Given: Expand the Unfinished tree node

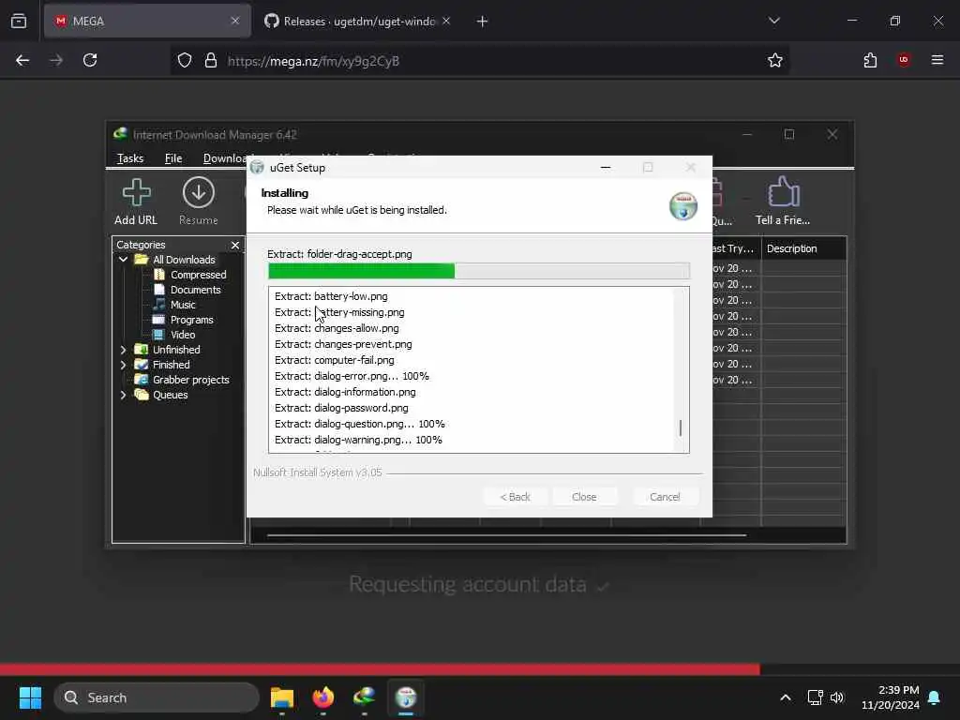Looking at the screenshot, I should [123, 350].
